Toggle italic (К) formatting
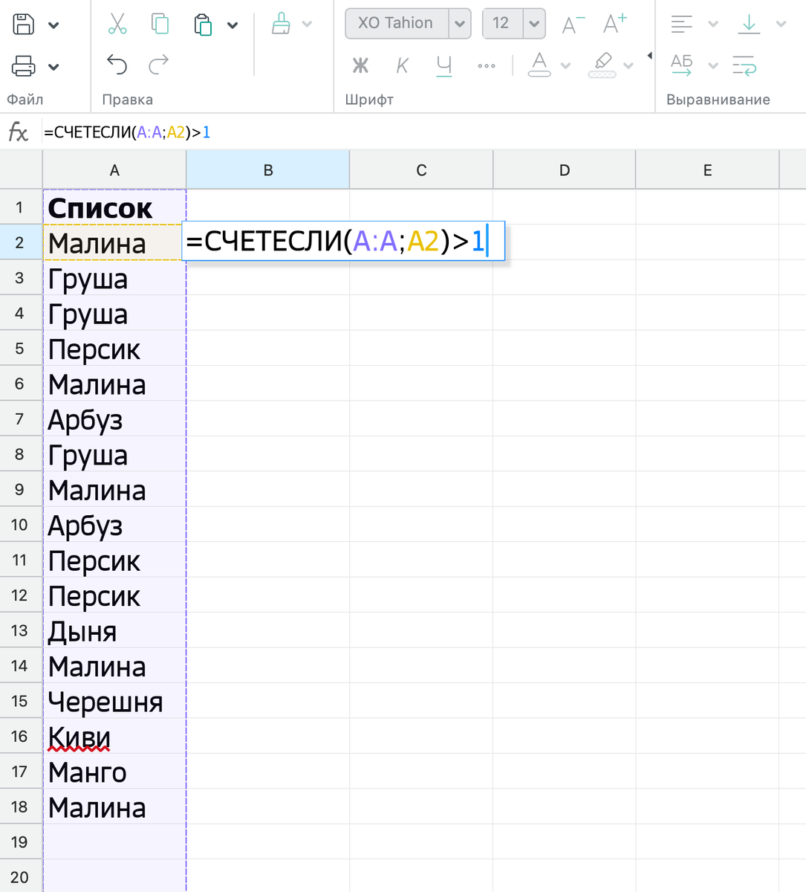The height and width of the screenshot is (892, 806). coord(402,66)
